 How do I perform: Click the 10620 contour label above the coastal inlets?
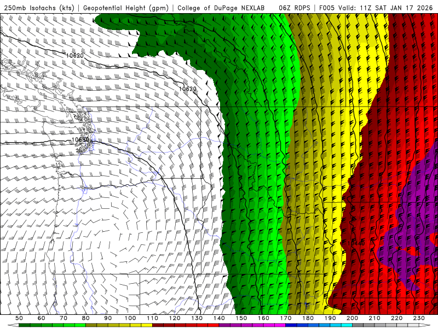click(74, 56)
